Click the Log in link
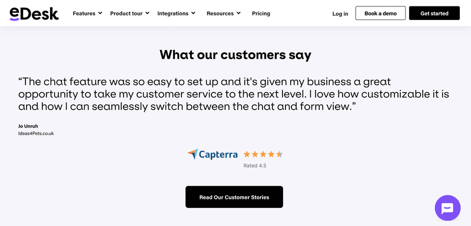This screenshot has height=226, width=471. point(340,14)
